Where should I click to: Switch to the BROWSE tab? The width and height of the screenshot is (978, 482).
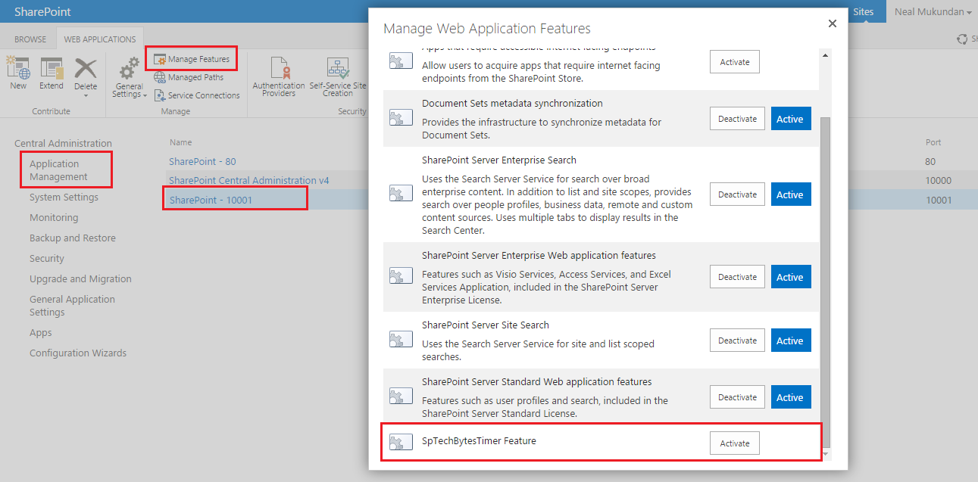(x=29, y=38)
